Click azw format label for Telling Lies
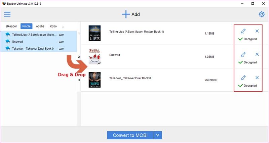The width and height of the screenshot is (269, 143). click(61, 35)
